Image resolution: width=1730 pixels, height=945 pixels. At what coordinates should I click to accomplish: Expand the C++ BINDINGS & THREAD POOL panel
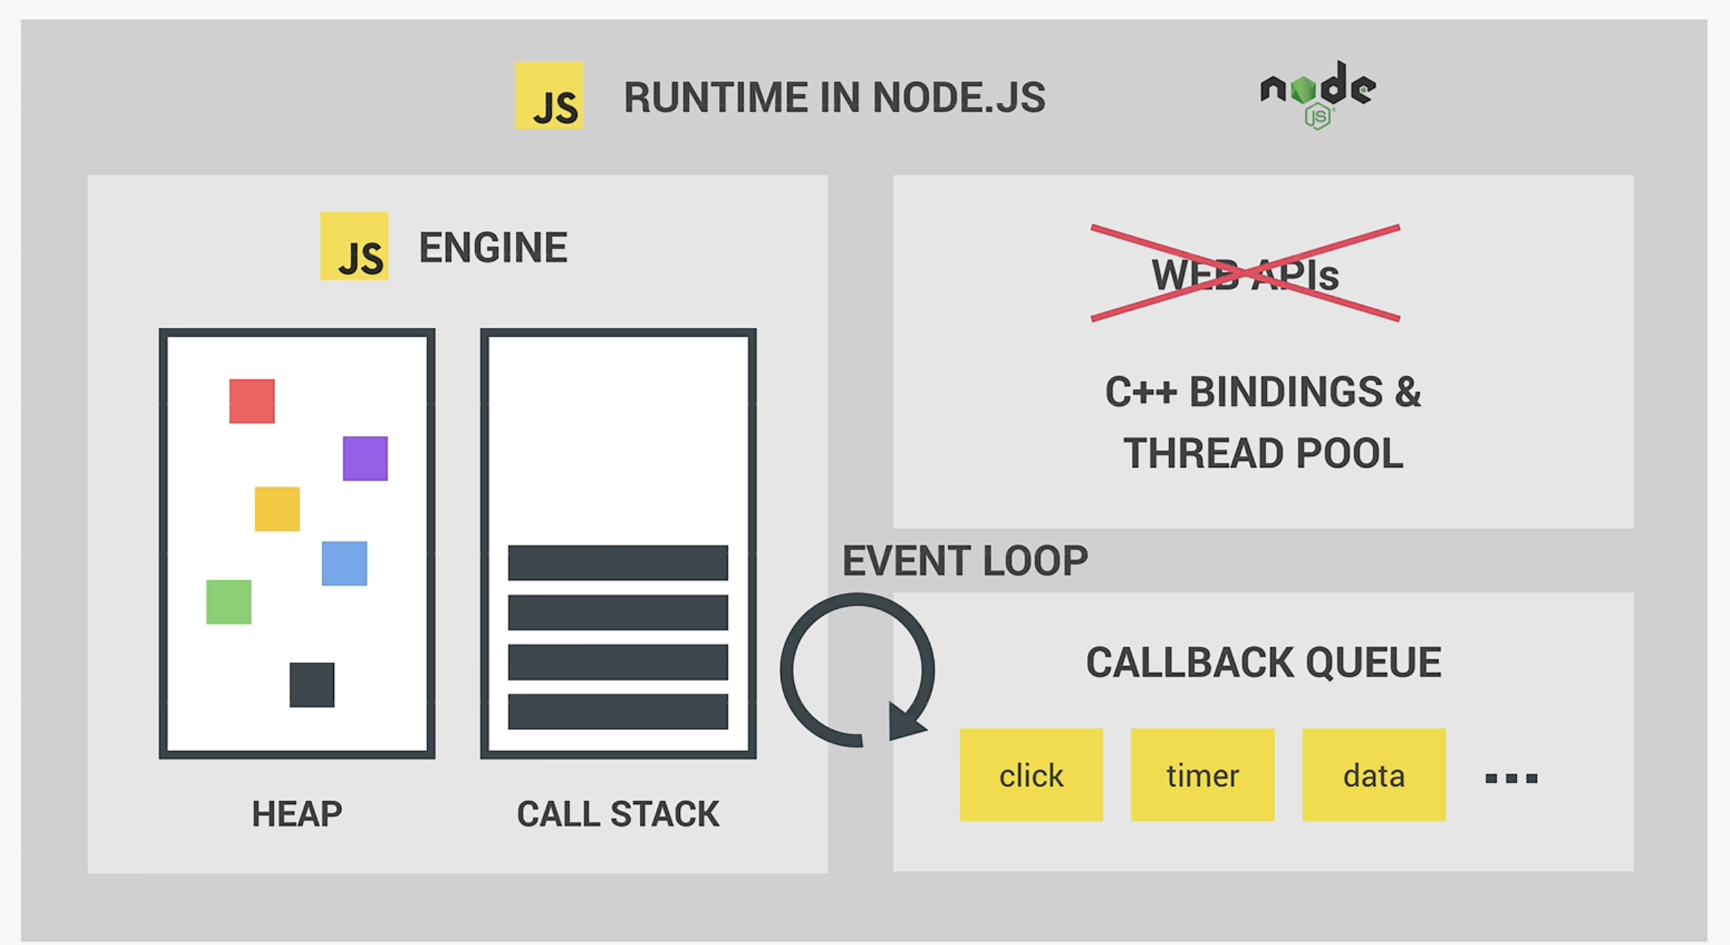1262,421
